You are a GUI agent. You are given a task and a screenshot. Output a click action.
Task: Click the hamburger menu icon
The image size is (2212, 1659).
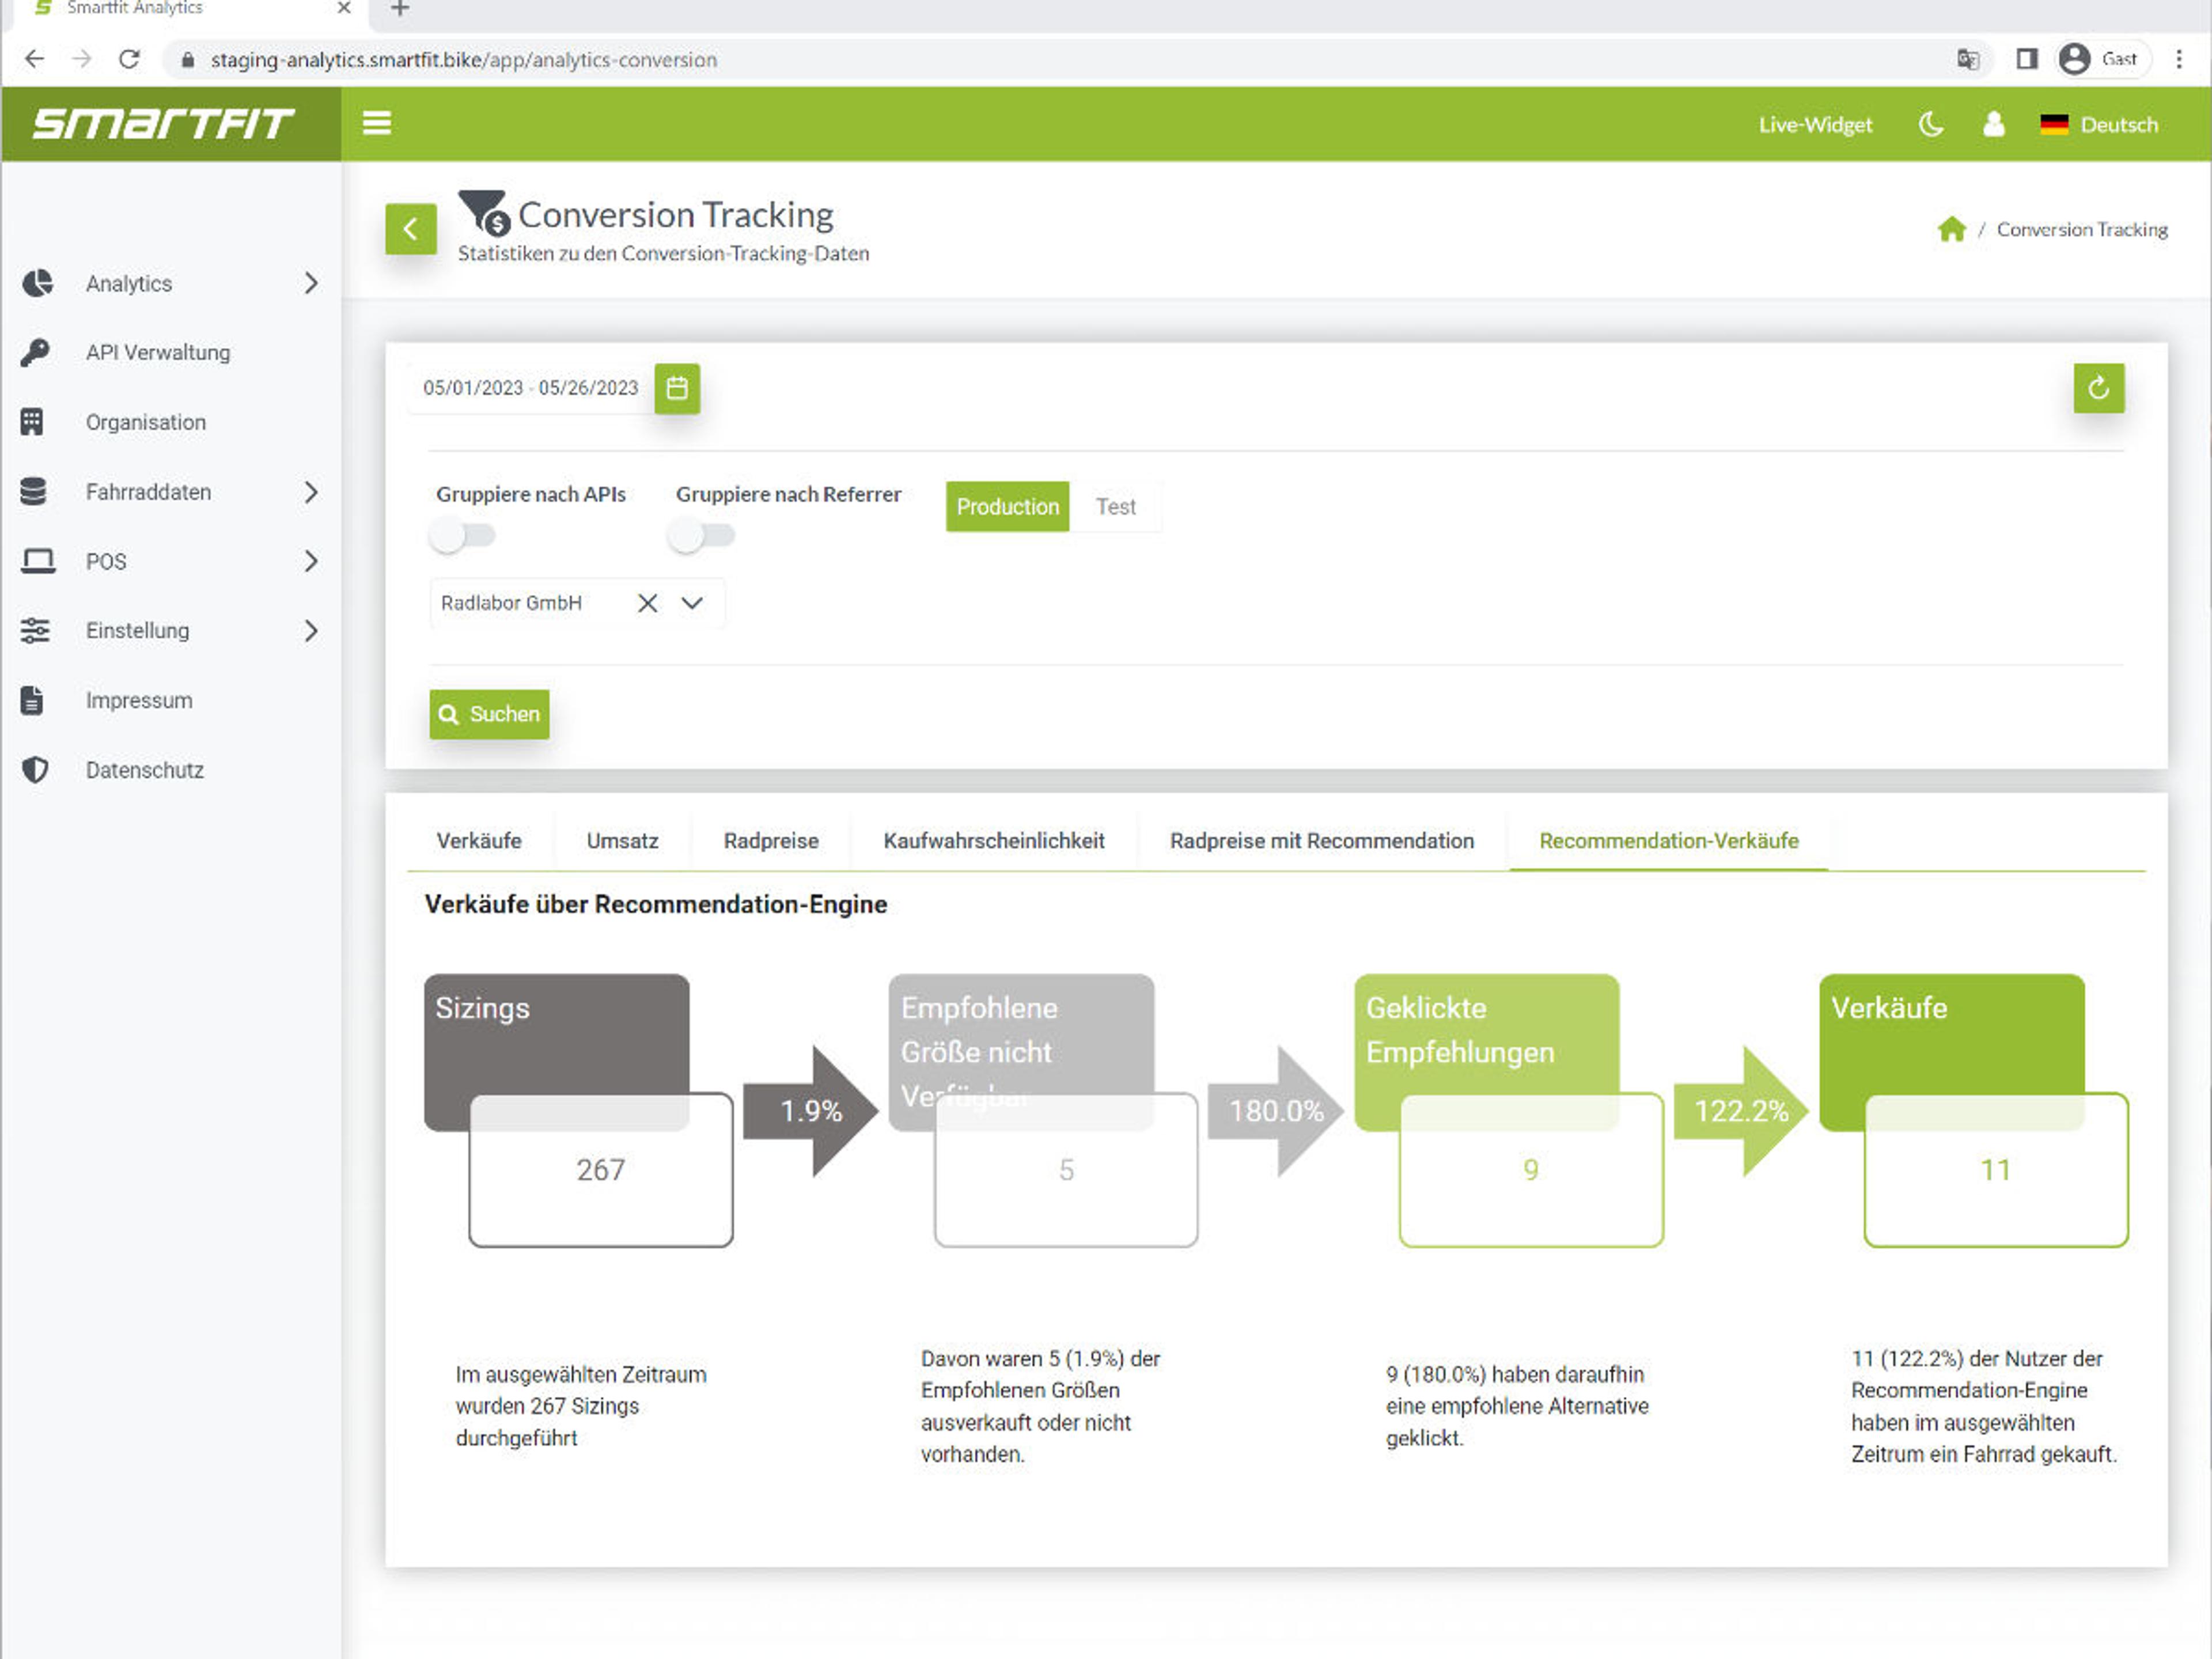tap(376, 123)
